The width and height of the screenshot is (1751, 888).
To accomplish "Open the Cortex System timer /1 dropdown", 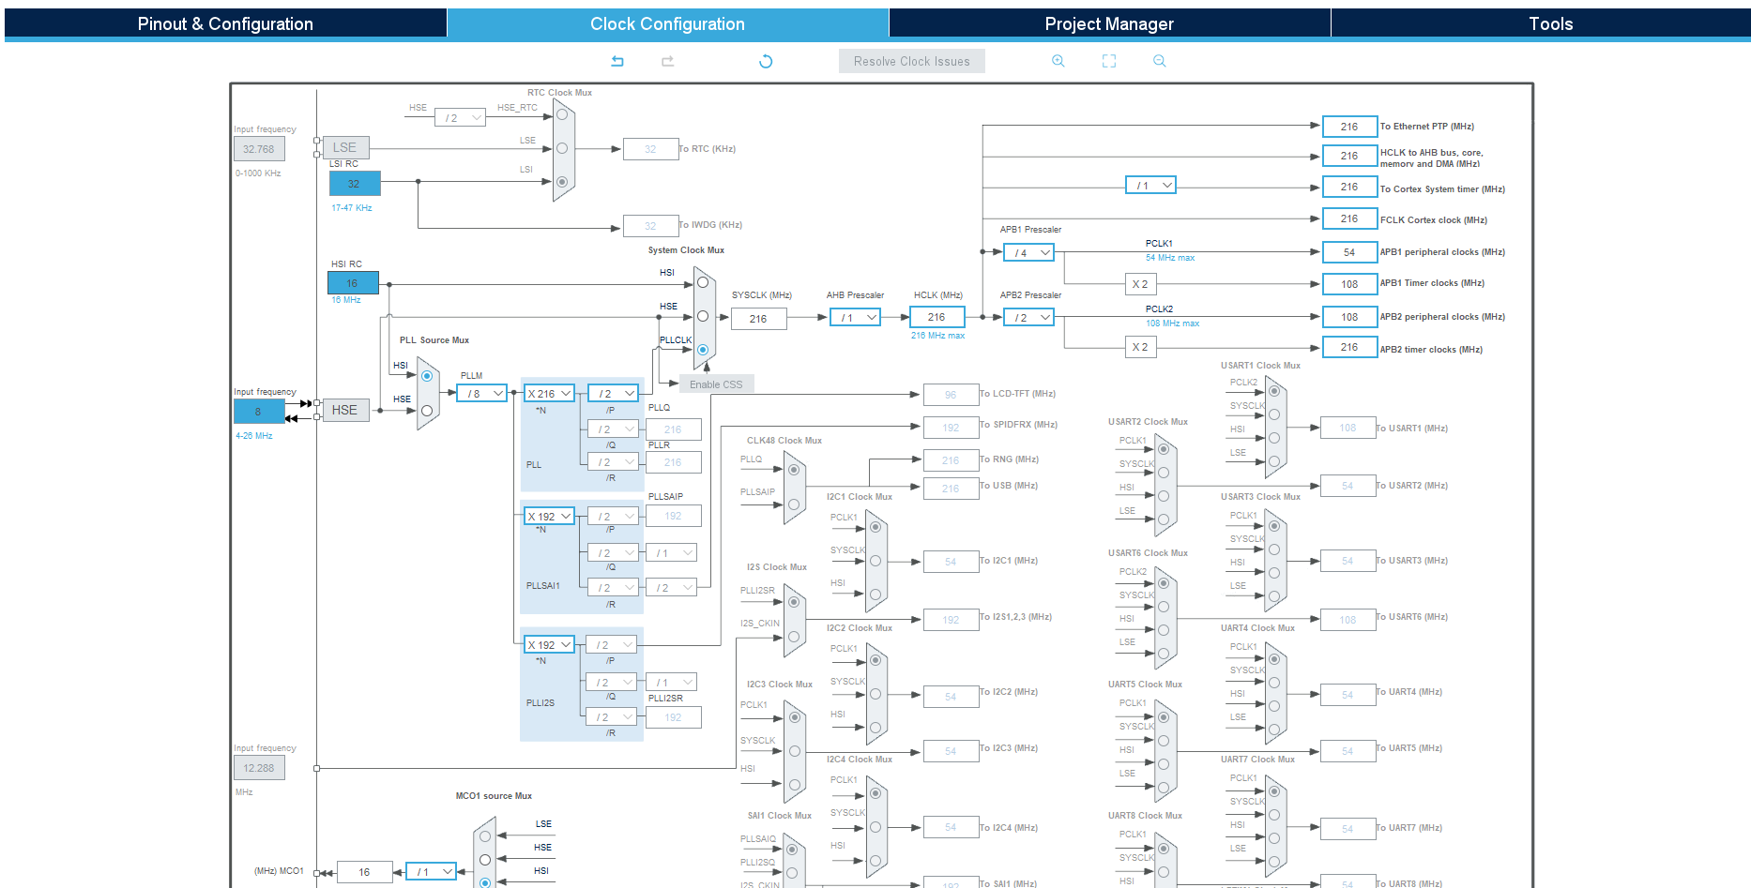I will (x=1151, y=186).
